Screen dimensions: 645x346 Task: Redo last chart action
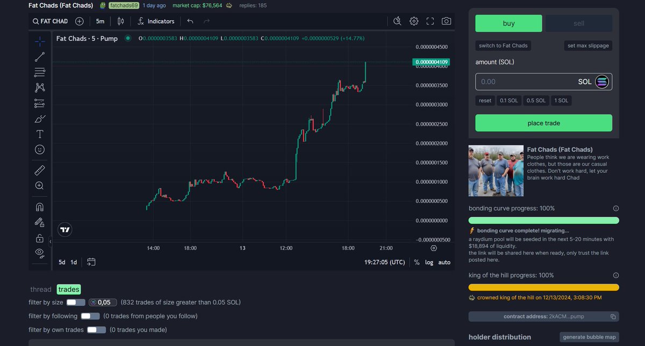point(206,21)
